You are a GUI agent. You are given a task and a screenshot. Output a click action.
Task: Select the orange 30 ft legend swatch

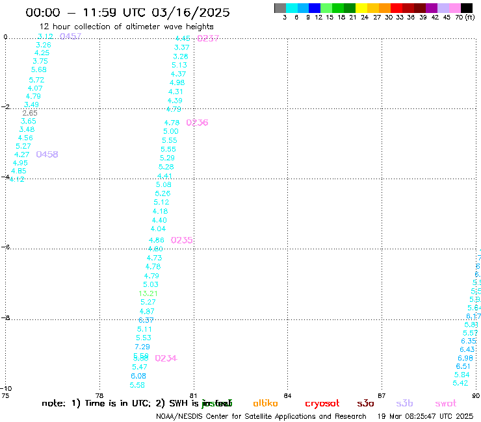[385, 8]
